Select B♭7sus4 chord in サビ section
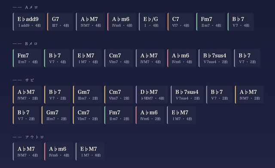 (x=187, y=94)
